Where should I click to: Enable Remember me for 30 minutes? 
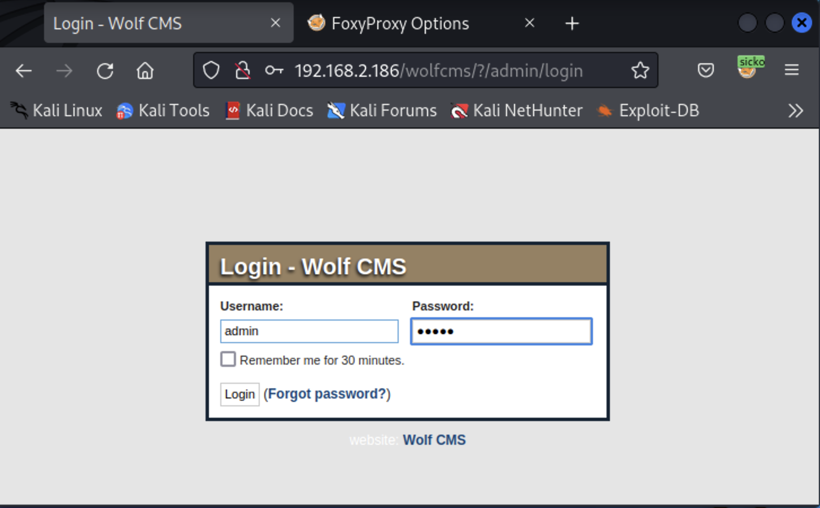coord(228,360)
